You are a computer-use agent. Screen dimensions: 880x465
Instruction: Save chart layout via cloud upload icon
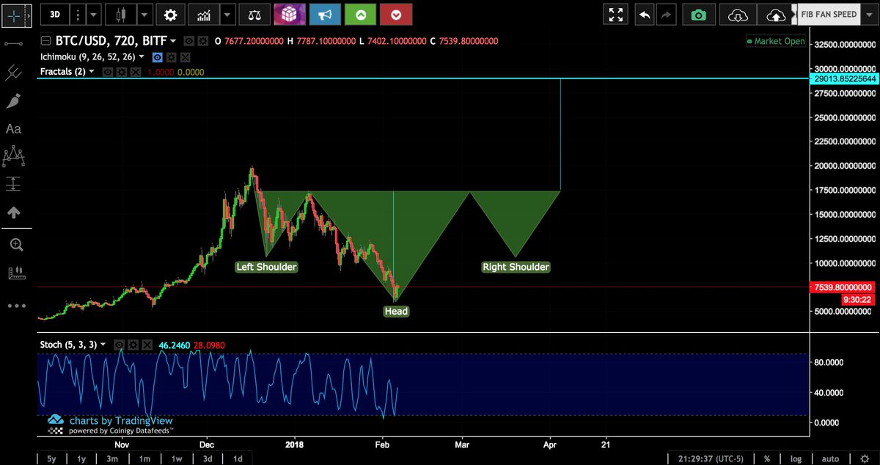coord(775,14)
